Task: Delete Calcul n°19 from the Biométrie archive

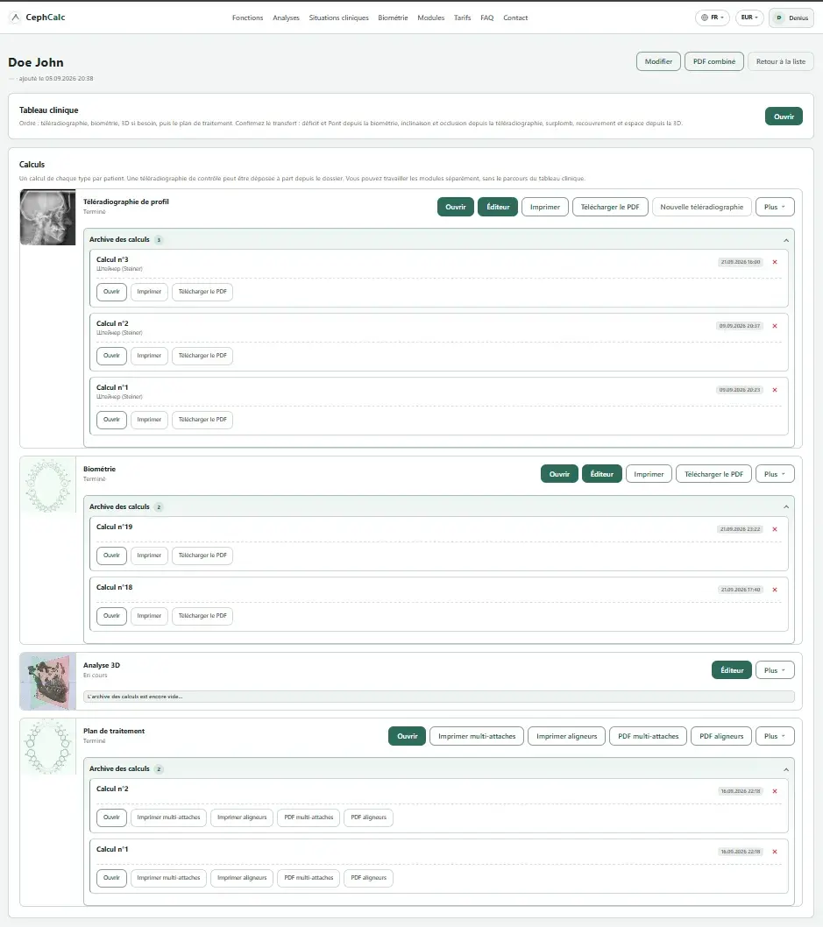Action: coord(775,529)
